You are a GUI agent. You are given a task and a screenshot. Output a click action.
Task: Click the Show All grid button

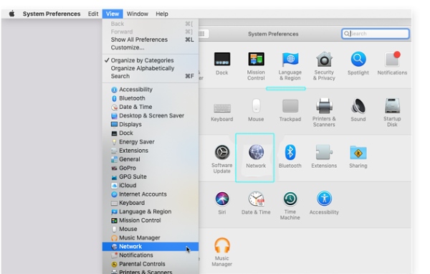201,34
